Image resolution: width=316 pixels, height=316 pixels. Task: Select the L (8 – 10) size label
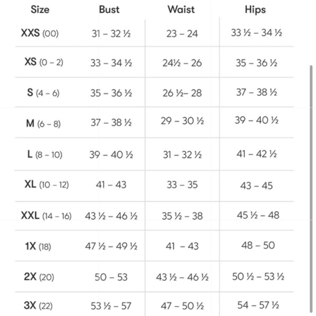coord(45,155)
